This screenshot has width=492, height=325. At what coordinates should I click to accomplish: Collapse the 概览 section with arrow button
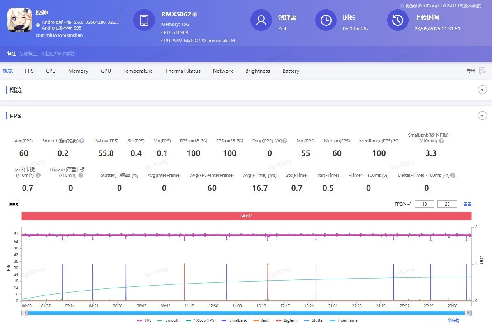(x=483, y=90)
